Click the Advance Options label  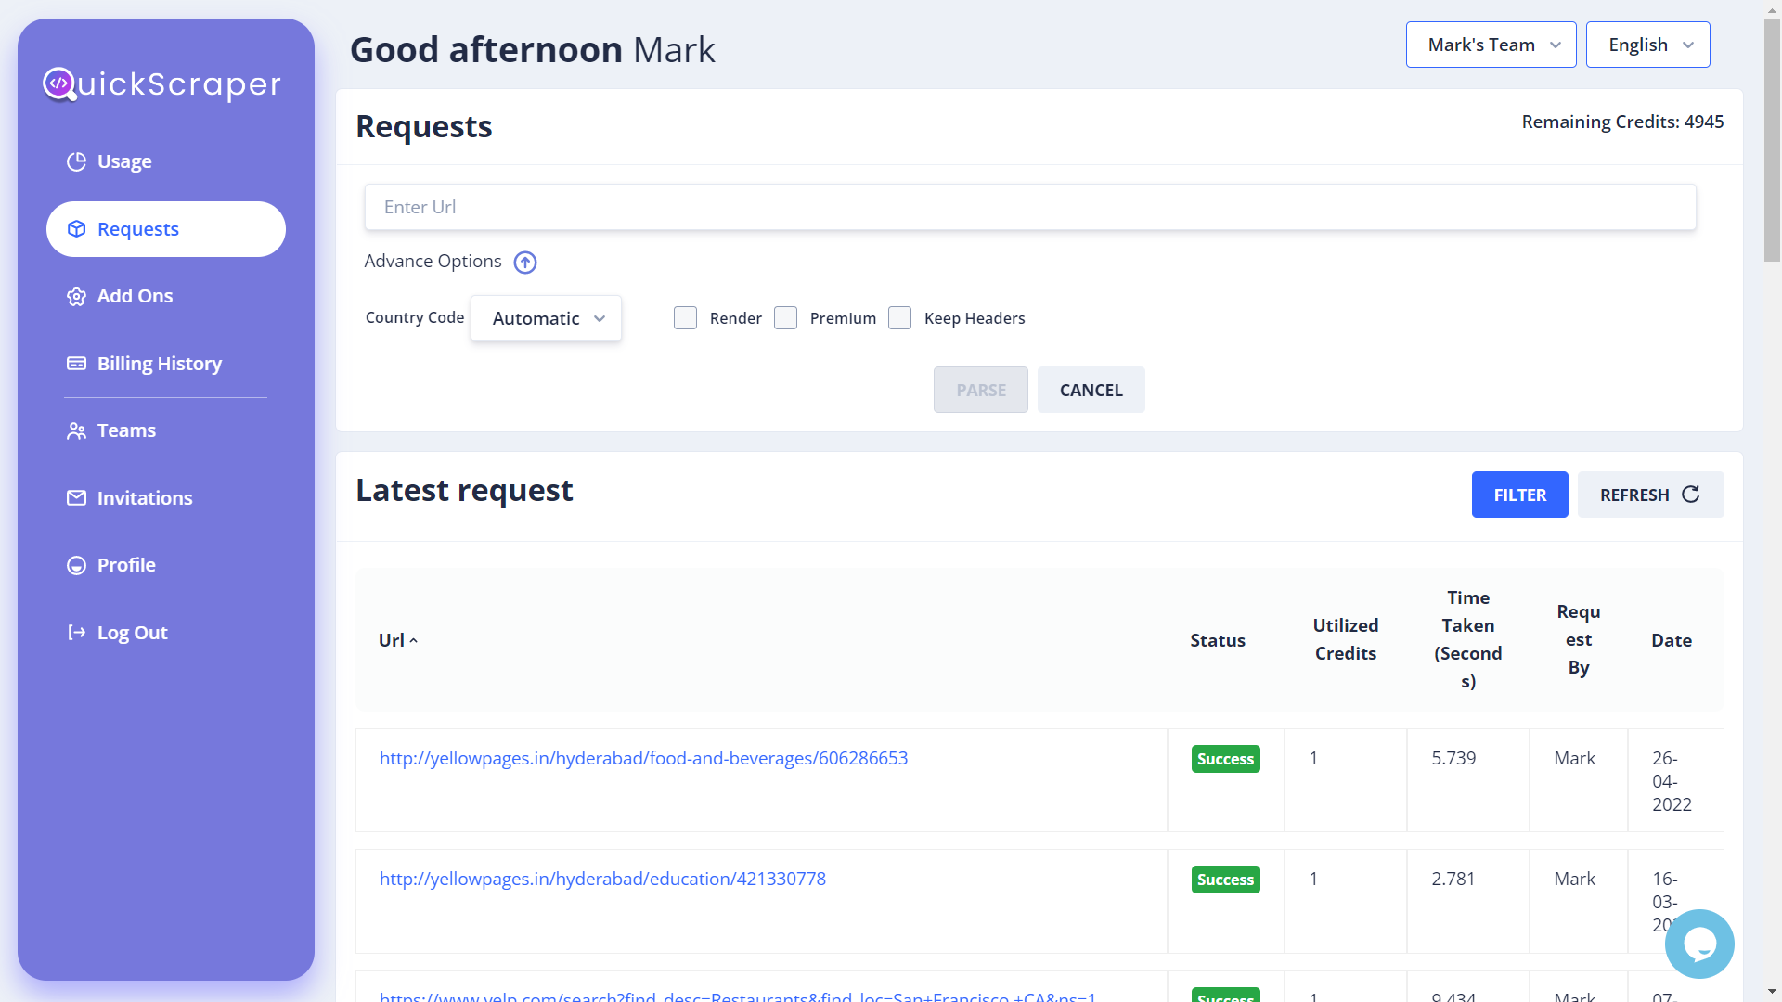[433, 262]
